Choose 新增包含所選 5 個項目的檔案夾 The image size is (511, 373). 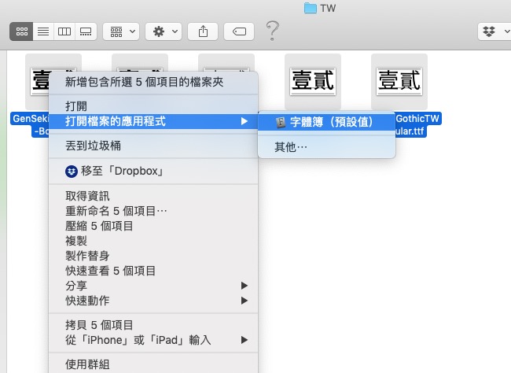tap(153, 82)
